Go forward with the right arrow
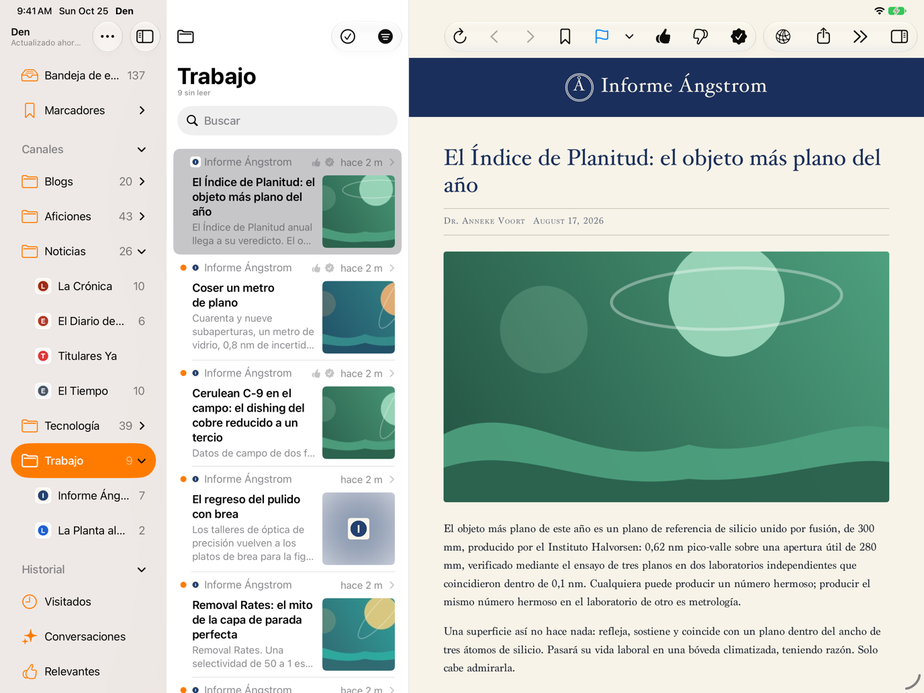The image size is (924, 693). (530, 36)
